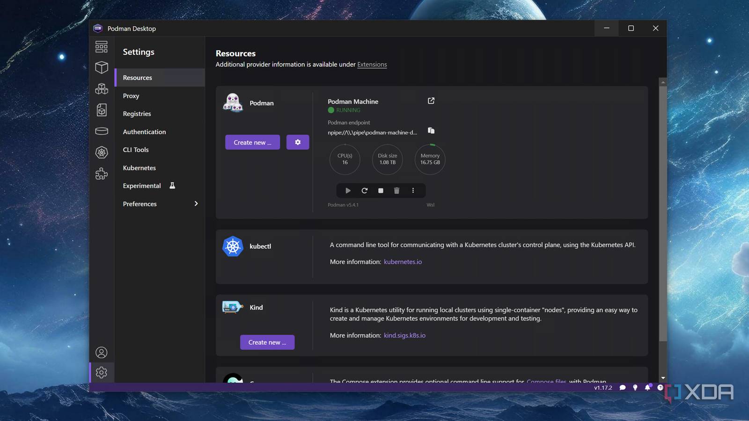Open the Containers view from the sidebar
Image resolution: width=749 pixels, height=421 pixels.
(x=102, y=67)
